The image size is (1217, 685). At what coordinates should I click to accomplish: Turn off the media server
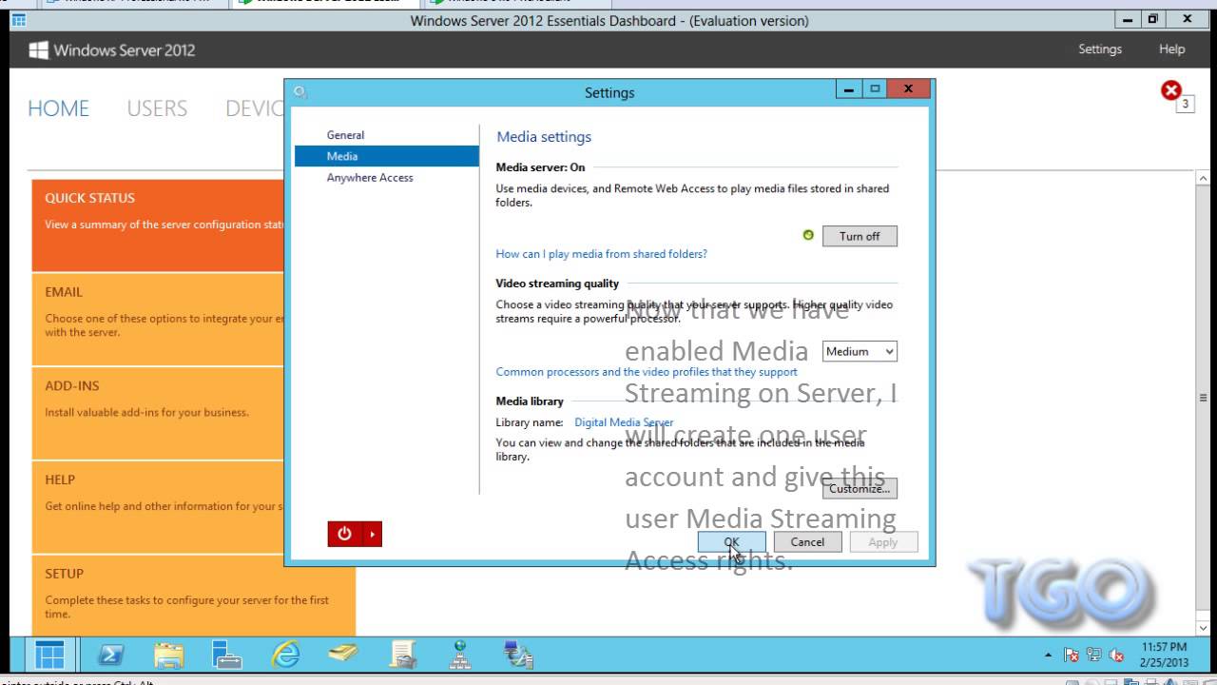[x=860, y=236]
